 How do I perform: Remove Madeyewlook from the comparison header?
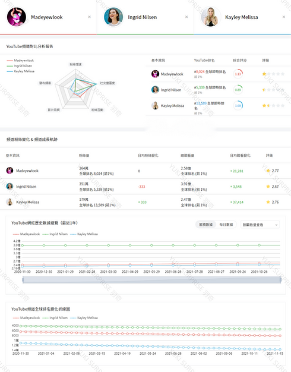(x=90, y=17)
